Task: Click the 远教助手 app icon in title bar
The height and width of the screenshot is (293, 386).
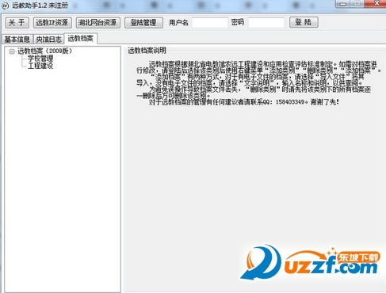Action: point(6,6)
